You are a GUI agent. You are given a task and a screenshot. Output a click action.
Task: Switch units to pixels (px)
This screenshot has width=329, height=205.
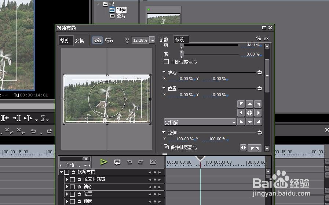click(266, 38)
